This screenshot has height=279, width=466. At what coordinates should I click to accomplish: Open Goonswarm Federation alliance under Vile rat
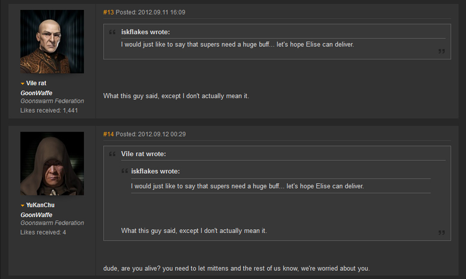point(52,101)
